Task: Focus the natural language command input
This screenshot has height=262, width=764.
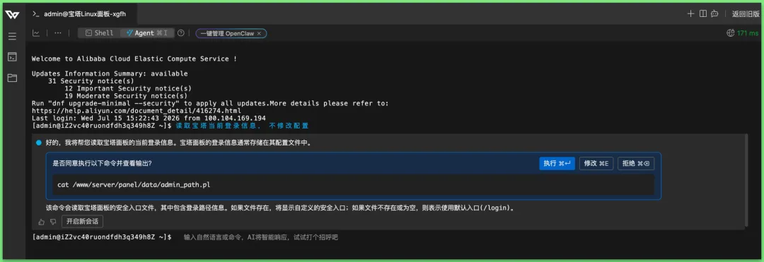Action: coord(260,237)
